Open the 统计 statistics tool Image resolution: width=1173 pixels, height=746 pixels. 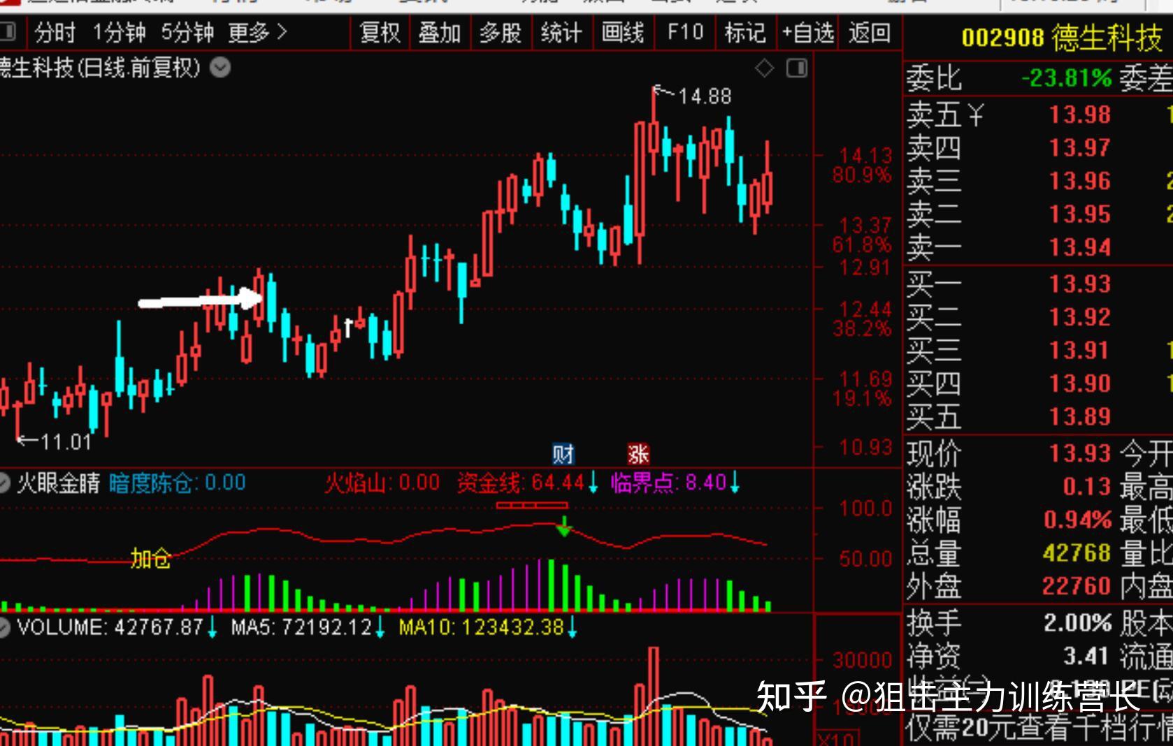coord(561,32)
